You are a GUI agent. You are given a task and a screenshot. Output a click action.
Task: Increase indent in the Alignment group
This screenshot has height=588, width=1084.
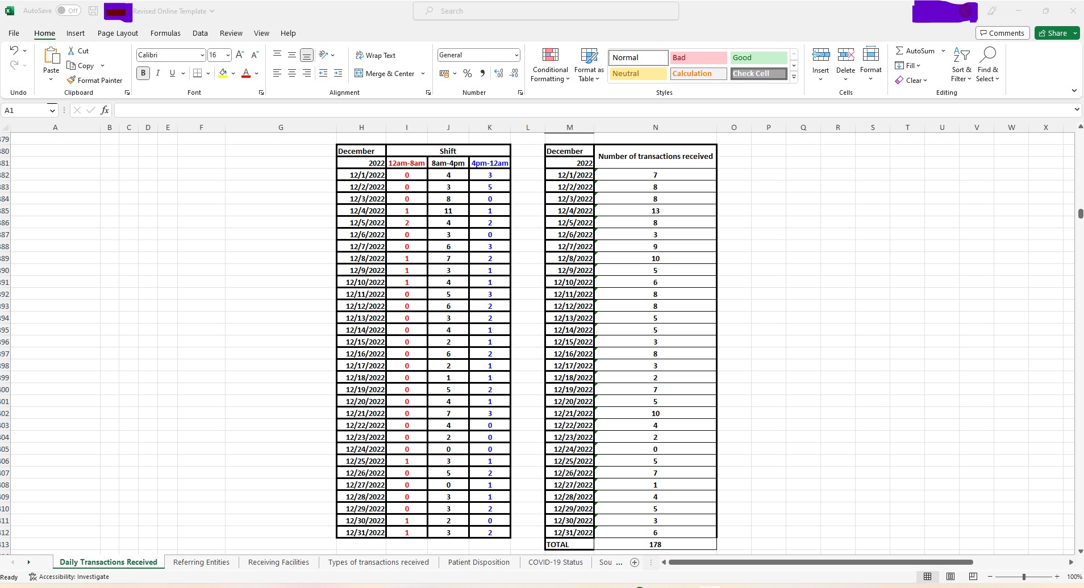[338, 73]
